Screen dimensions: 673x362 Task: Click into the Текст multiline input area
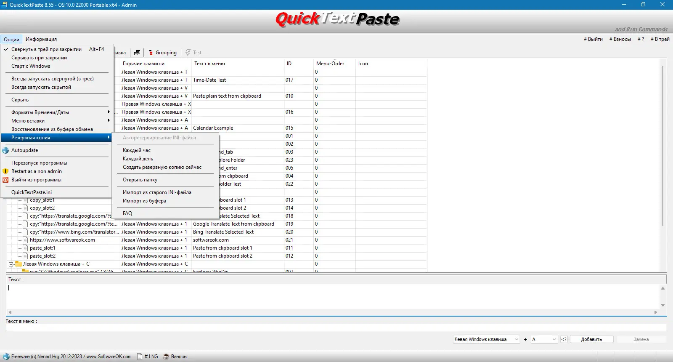(333, 296)
